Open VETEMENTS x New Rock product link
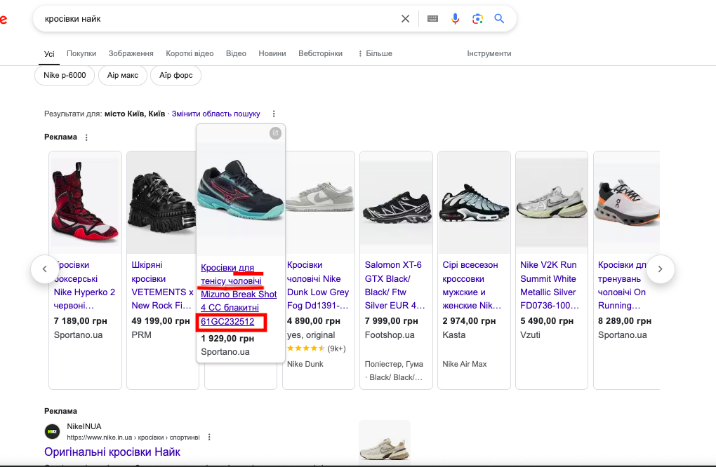 point(162,285)
